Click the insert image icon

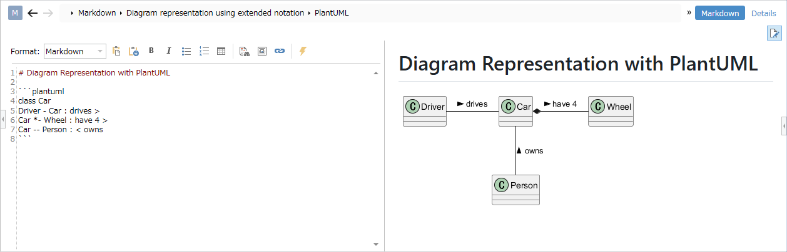coord(262,51)
